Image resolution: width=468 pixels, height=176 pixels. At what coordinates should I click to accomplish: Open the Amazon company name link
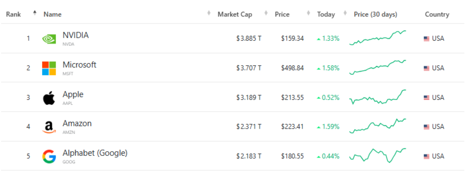click(x=77, y=123)
